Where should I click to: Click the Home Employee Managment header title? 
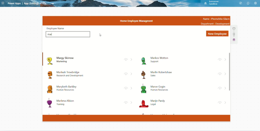(136, 21)
